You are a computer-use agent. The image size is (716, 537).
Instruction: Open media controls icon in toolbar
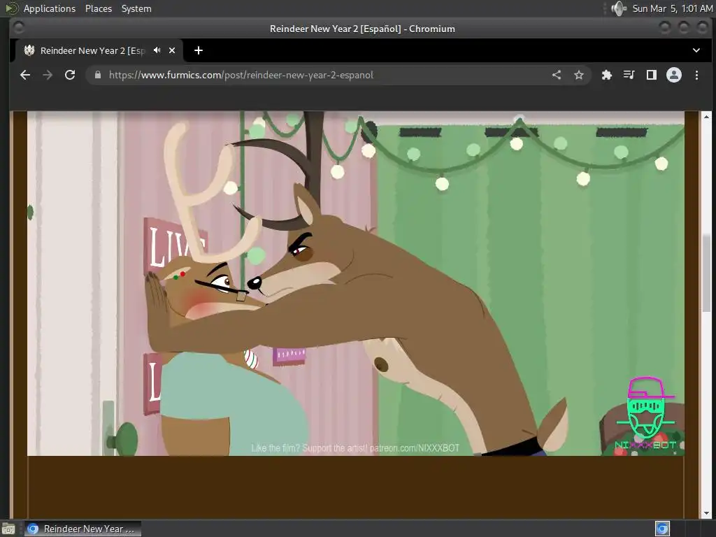(629, 75)
